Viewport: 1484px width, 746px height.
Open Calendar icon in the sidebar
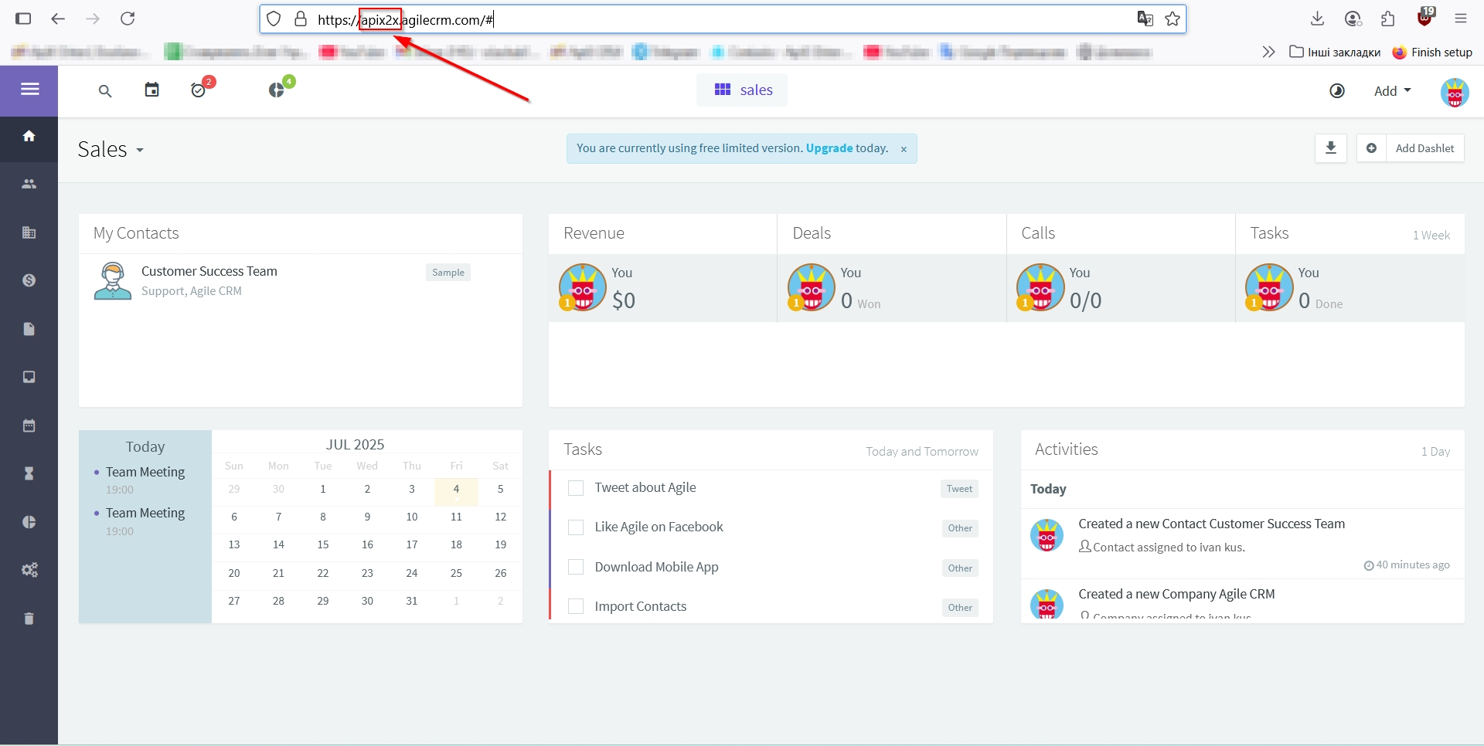(x=29, y=426)
